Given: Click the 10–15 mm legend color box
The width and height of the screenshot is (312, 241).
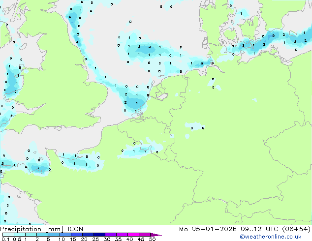Looking at the screenshot, I should (65, 235).
